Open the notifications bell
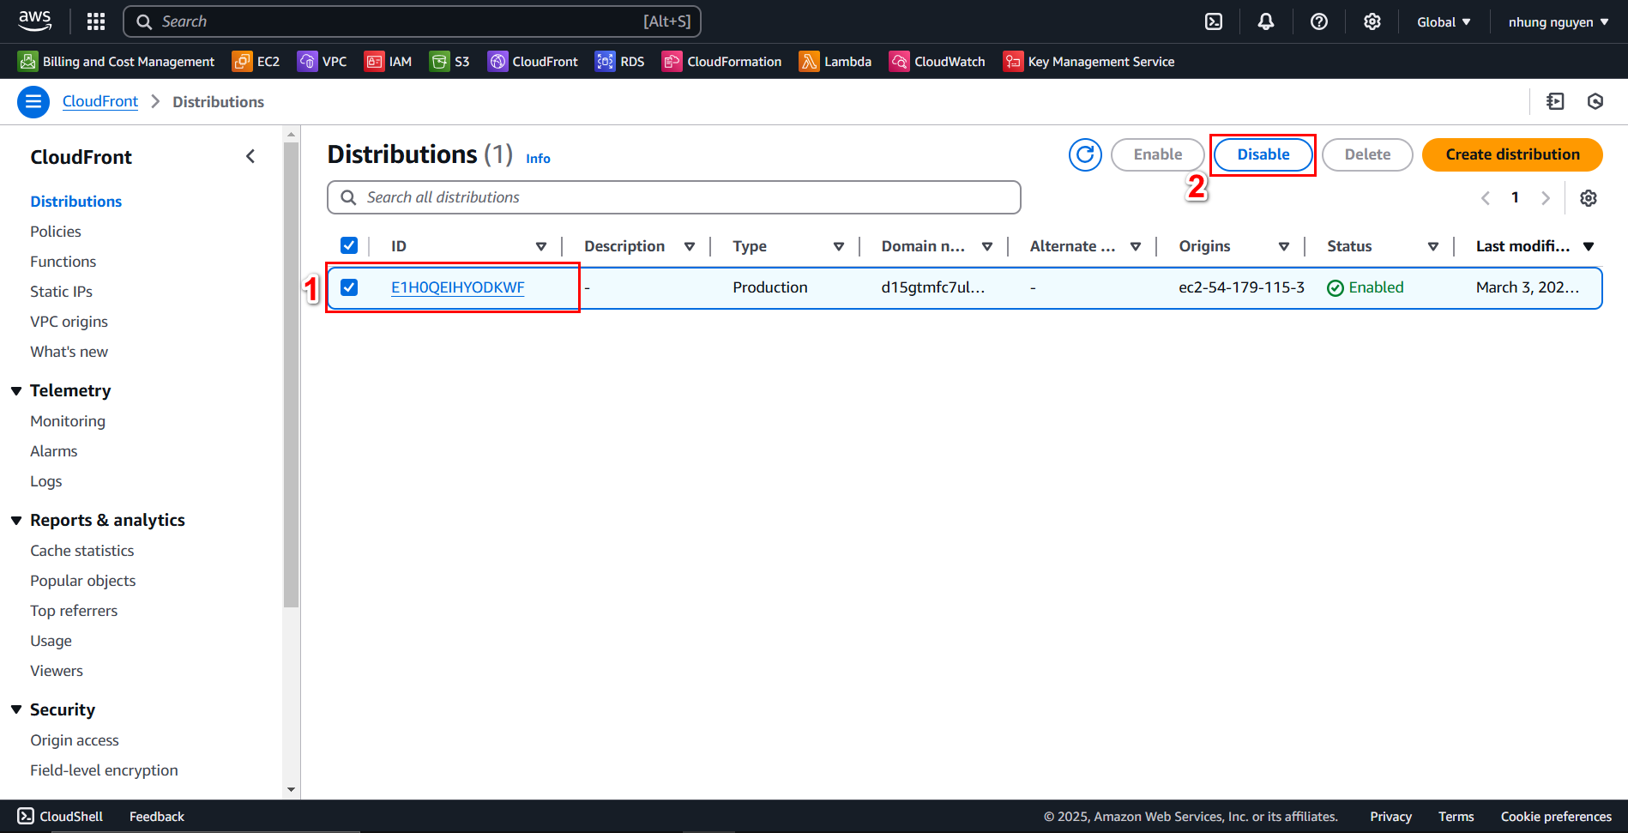 tap(1265, 22)
